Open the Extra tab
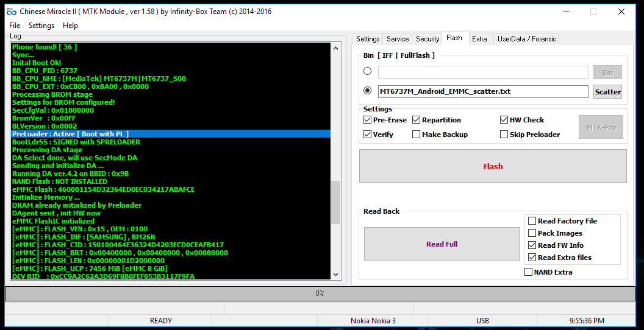The height and width of the screenshot is (330, 644). 479,39
